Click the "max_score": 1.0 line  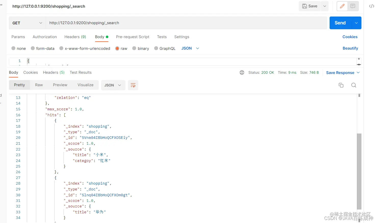65,109
